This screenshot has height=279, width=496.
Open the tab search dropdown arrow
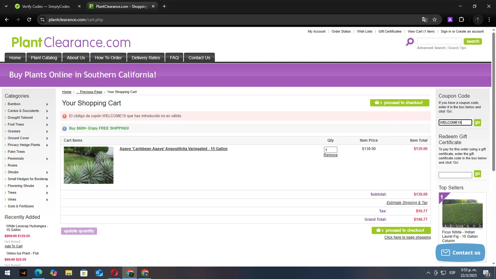coord(6,6)
